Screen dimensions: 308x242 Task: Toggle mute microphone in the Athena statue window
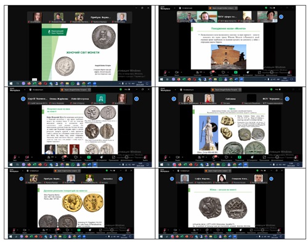[166, 158]
